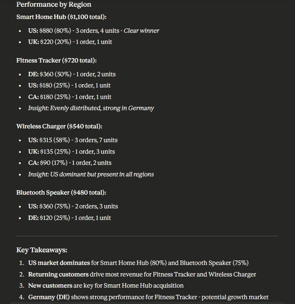
Task: Click the CA $180 one unit line
Action: point(70,97)
